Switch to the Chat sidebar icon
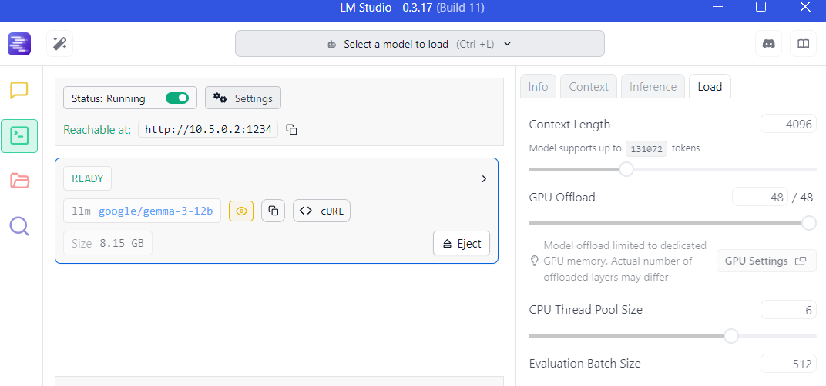Image resolution: width=826 pixels, height=386 pixels. tap(19, 91)
